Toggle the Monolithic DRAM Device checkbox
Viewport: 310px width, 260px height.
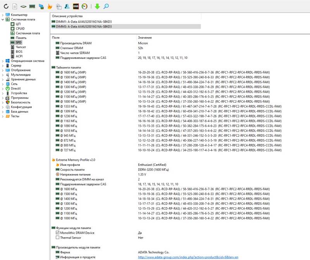point(57,233)
